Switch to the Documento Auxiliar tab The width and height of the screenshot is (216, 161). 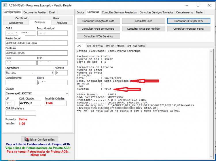pyautogui.click(x=35, y=12)
